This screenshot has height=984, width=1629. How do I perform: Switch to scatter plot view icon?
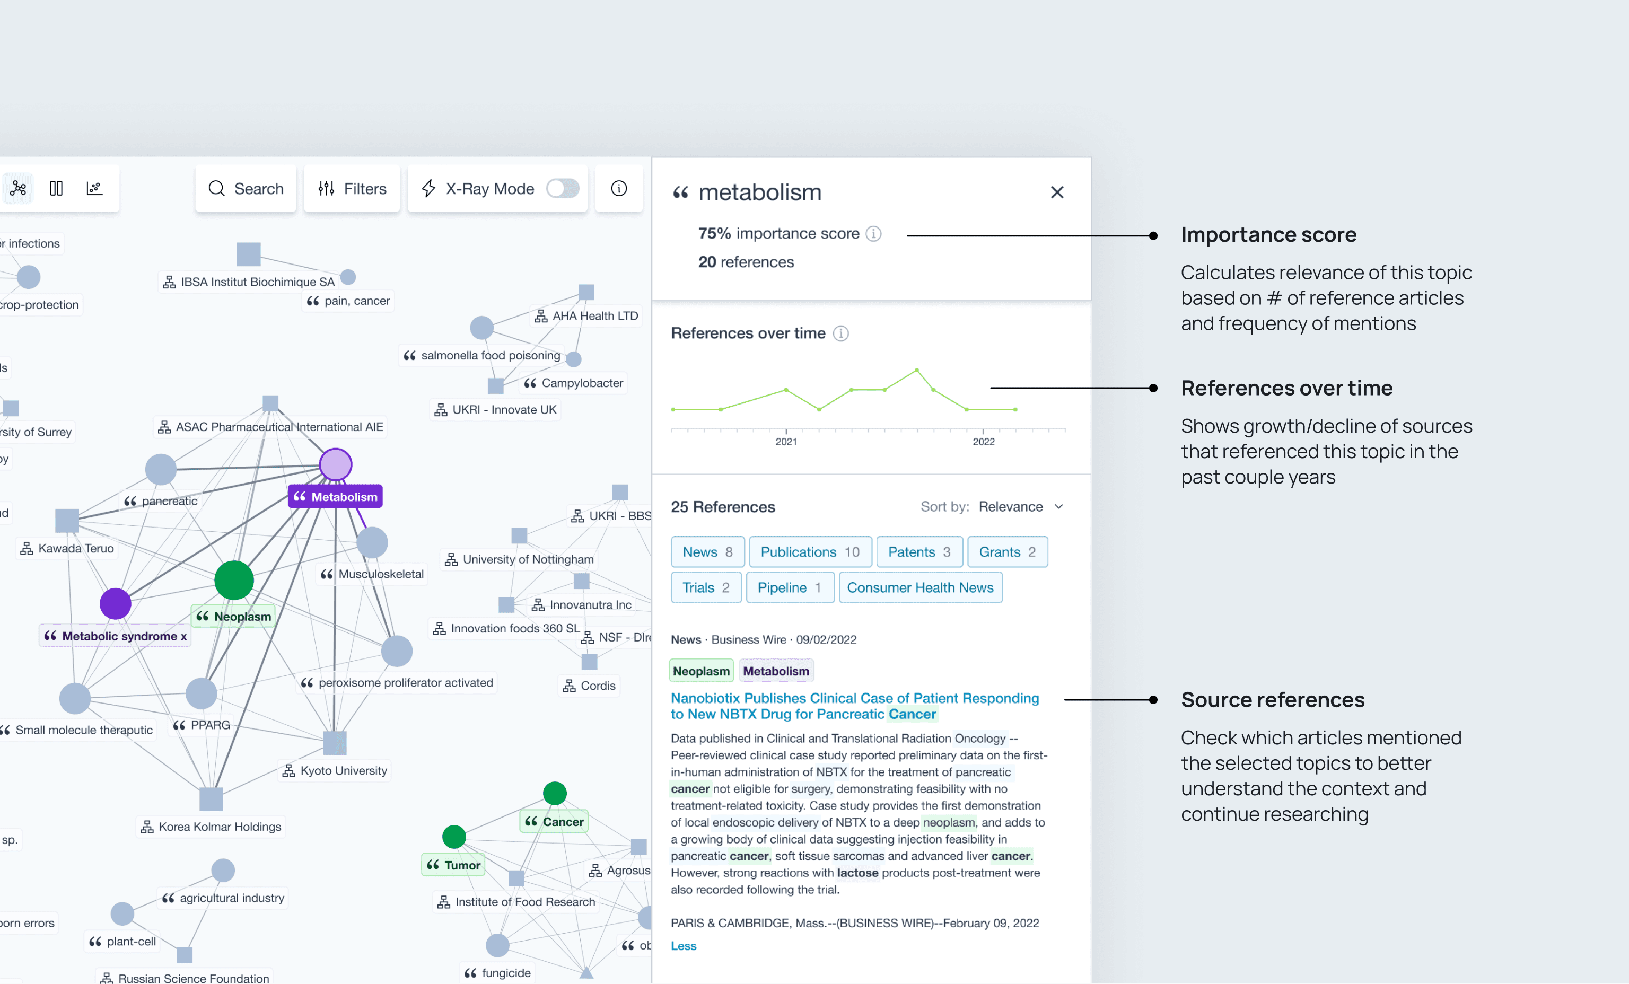coord(94,188)
